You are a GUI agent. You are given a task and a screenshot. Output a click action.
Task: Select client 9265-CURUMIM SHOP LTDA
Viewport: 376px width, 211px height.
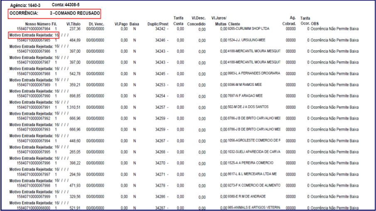click(x=248, y=29)
